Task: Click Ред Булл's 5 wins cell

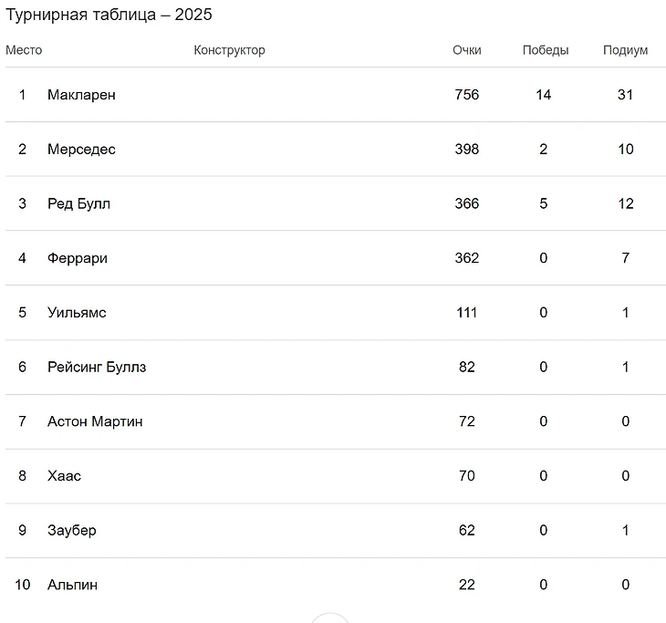Action: pos(544,203)
